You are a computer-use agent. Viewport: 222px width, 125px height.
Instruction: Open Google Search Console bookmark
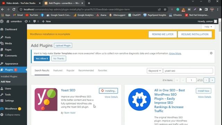59,15
